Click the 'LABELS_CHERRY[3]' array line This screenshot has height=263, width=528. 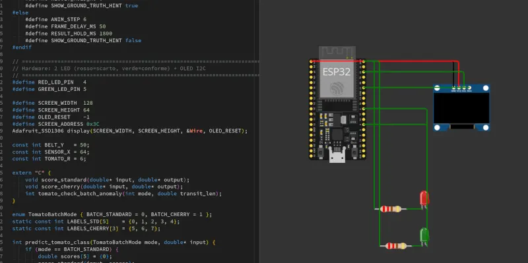click(86, 228)
